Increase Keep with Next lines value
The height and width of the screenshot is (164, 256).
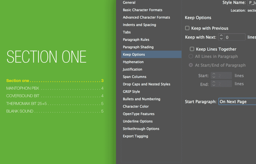click(221, 36)
